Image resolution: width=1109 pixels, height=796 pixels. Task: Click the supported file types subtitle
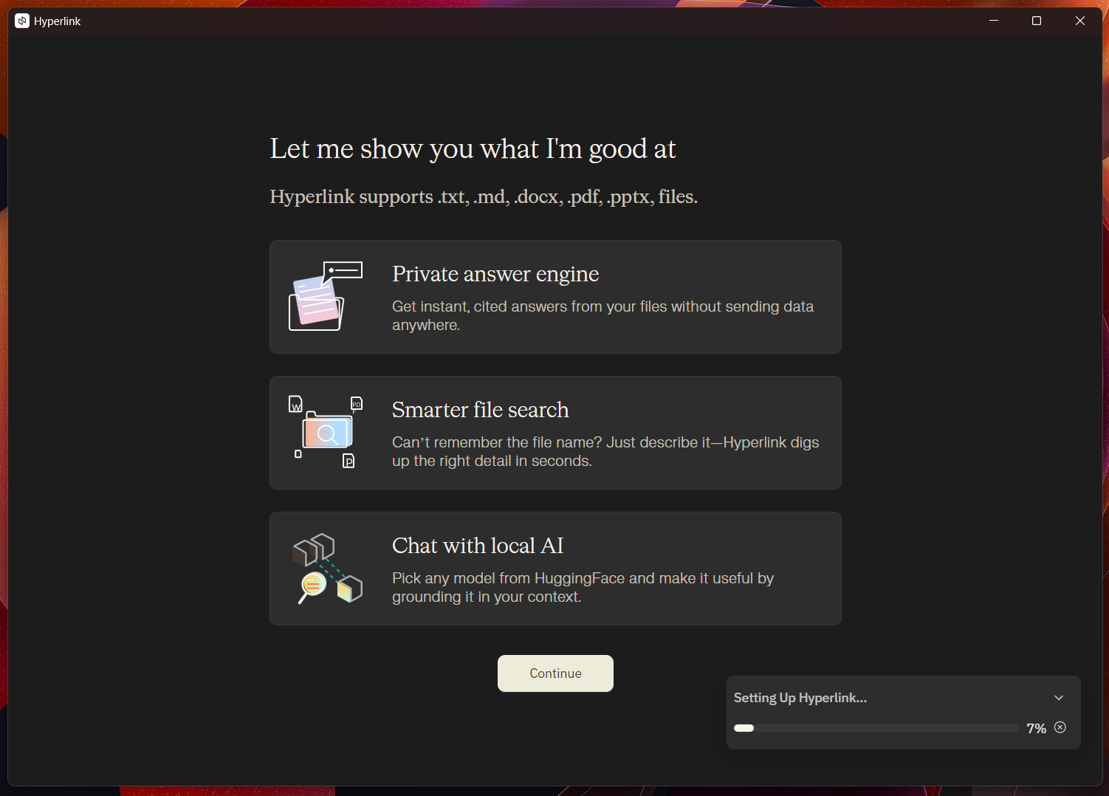pyautogui.click(x=483, y=197)
